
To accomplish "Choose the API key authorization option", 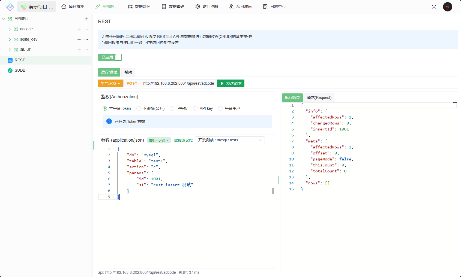I will tap(195, 108).
